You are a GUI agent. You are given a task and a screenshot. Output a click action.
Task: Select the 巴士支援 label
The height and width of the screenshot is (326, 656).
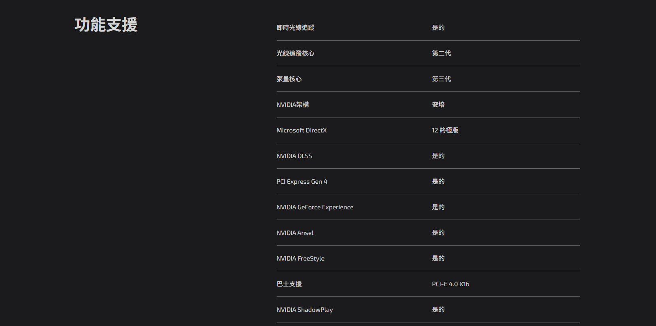click(x=289, y=284)
